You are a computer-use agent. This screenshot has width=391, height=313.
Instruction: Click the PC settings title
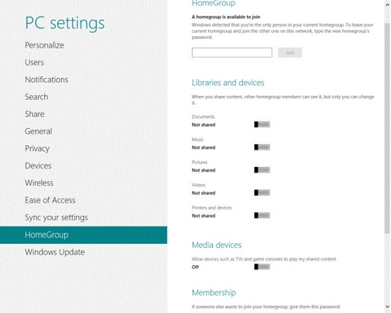(x=65, y=23)
